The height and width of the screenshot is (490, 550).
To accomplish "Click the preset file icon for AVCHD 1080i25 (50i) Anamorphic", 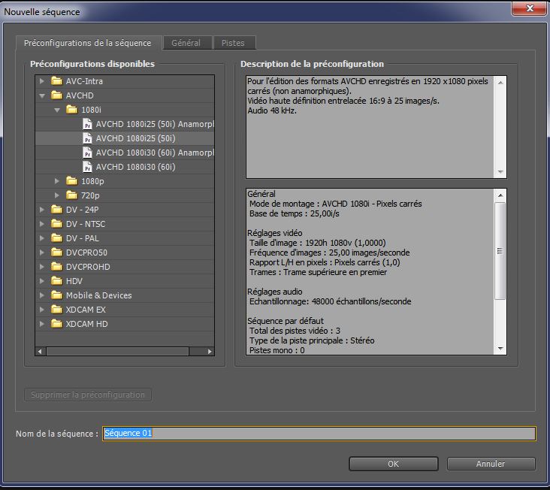I will [87, 124].
